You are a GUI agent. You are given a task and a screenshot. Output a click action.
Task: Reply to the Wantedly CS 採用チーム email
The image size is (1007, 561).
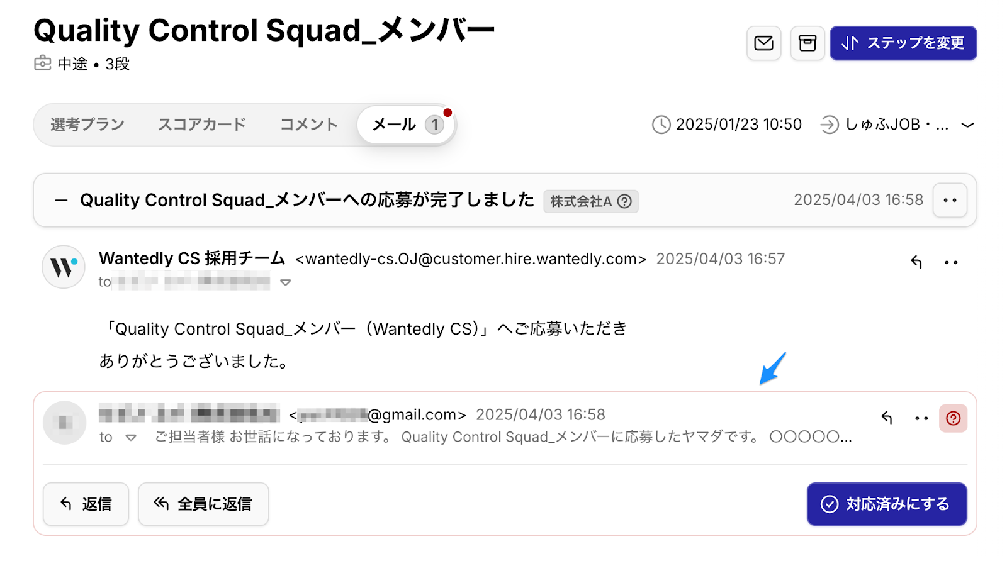pyautogui.click(x=916, y=262)
